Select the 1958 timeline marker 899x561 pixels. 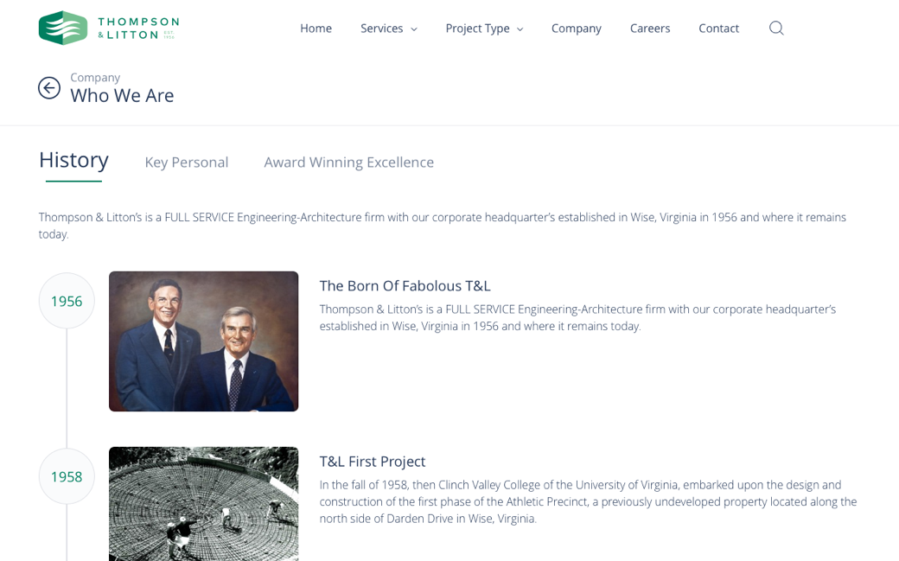click(x=67, y=476)
